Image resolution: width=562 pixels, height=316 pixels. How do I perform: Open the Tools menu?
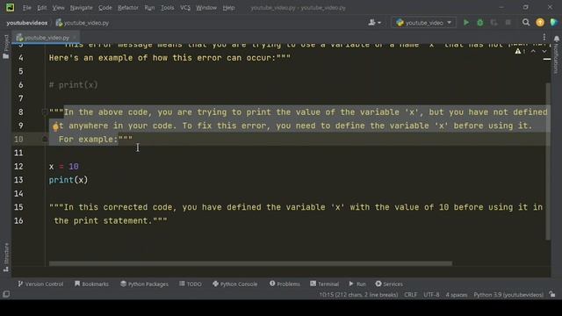168,8
